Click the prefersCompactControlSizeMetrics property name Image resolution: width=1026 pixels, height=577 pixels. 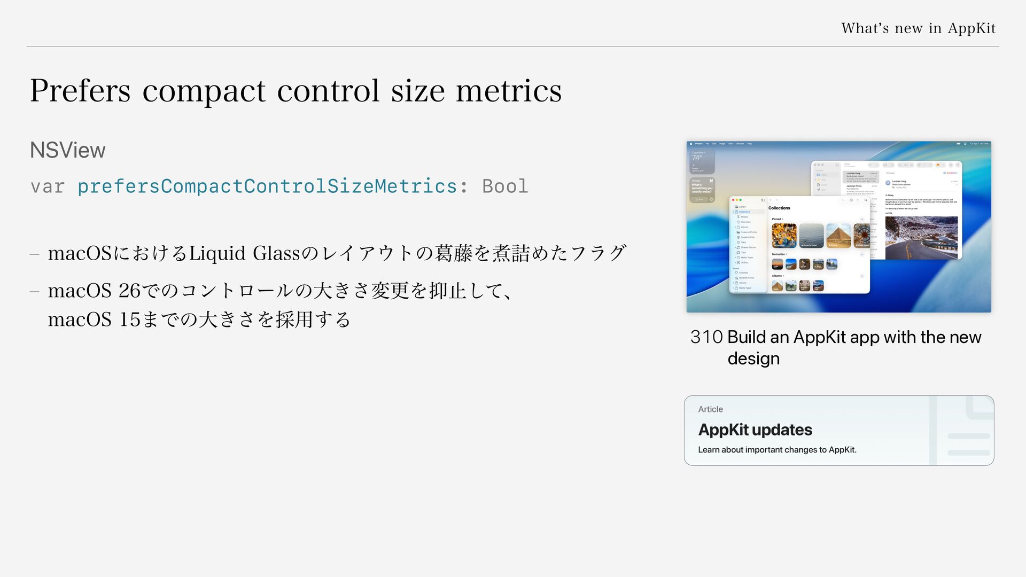tap(267, 186)
